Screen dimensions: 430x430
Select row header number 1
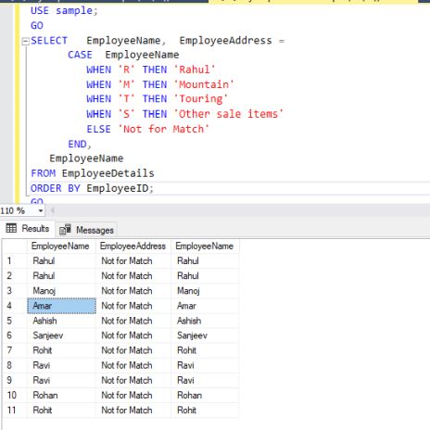coord(15,261)
